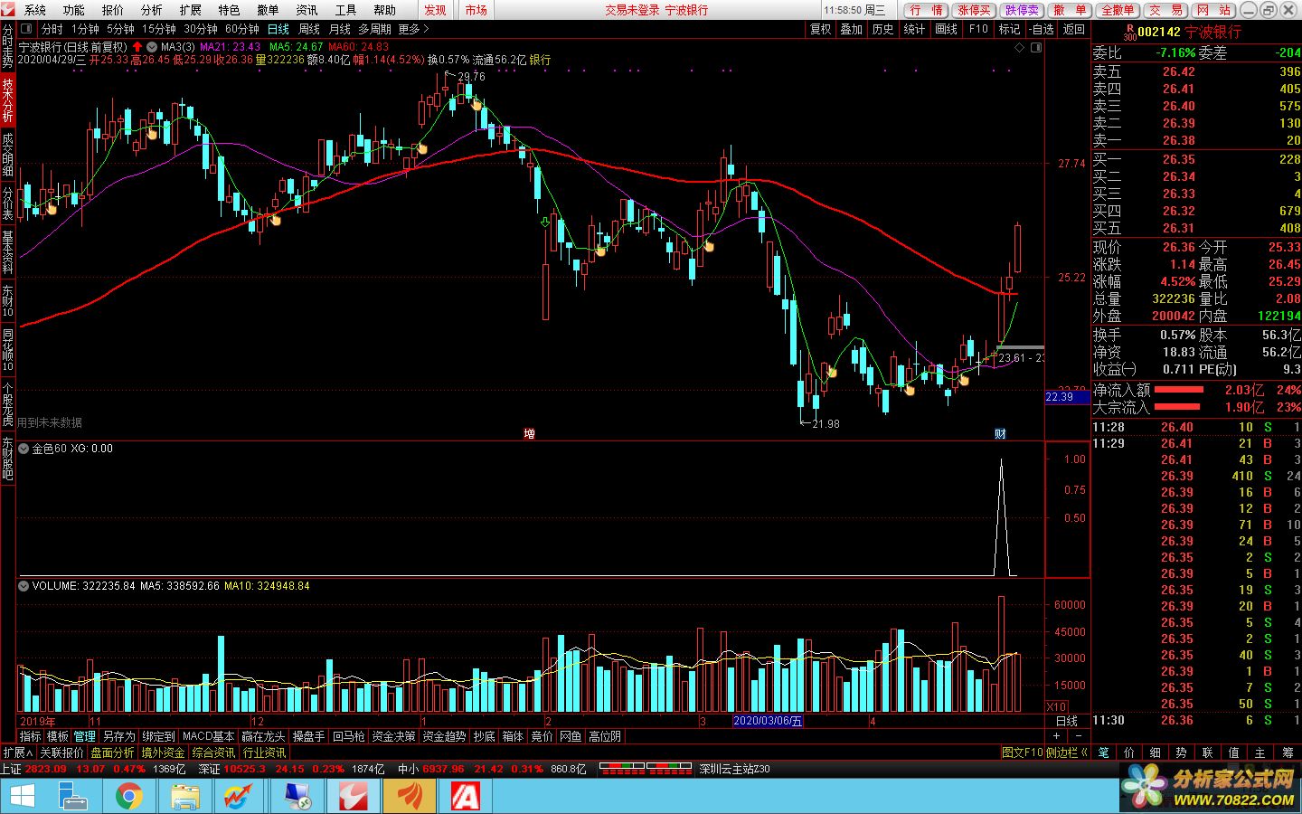1302x814 pixels.
Task: Click the 涨停买 quick-trade button
Action: click(x=974, y=10)
